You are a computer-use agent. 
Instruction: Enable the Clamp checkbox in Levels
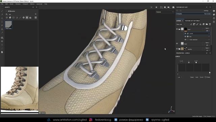tap(206, 77)
